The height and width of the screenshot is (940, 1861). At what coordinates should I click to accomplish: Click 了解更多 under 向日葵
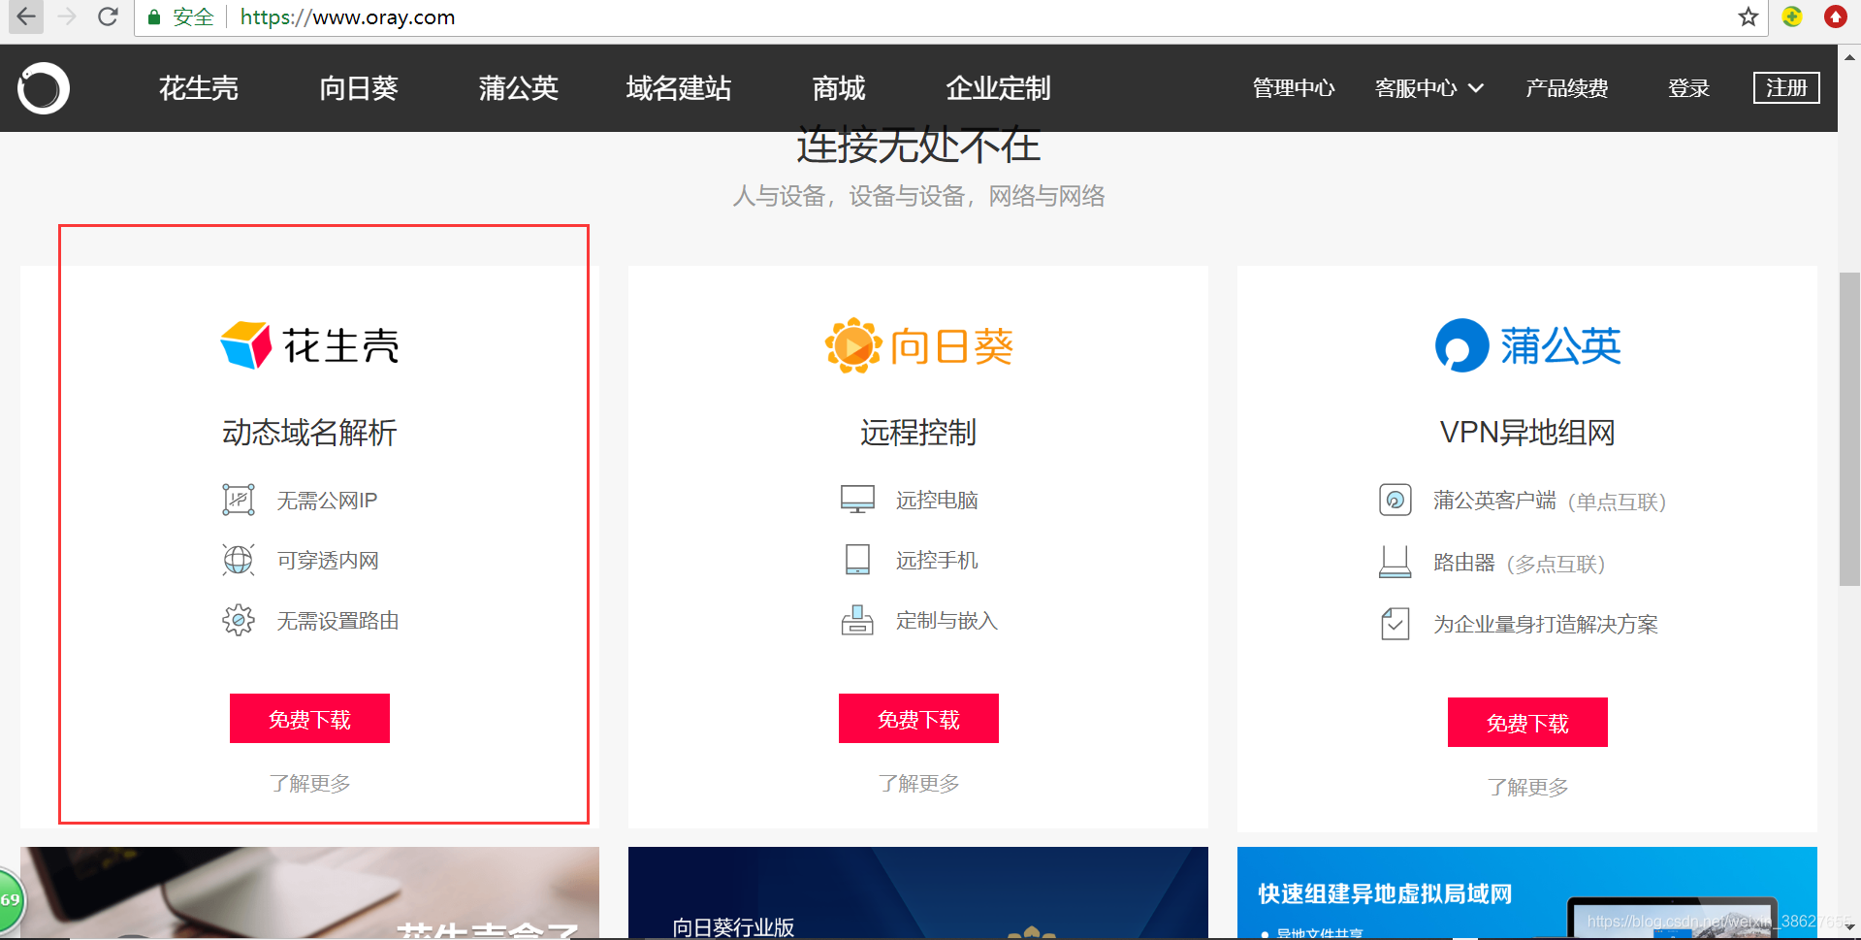pyautogui.click(x=918, y=783)
